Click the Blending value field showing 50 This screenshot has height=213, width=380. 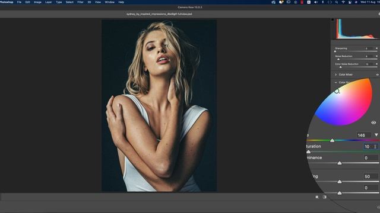click(x=370, y=176)
